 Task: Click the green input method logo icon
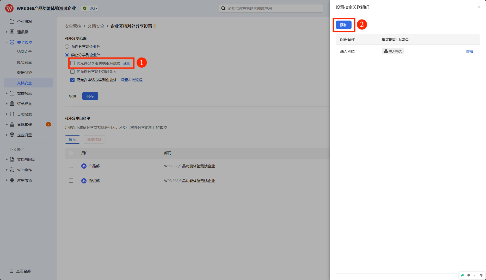click(463, 275)
